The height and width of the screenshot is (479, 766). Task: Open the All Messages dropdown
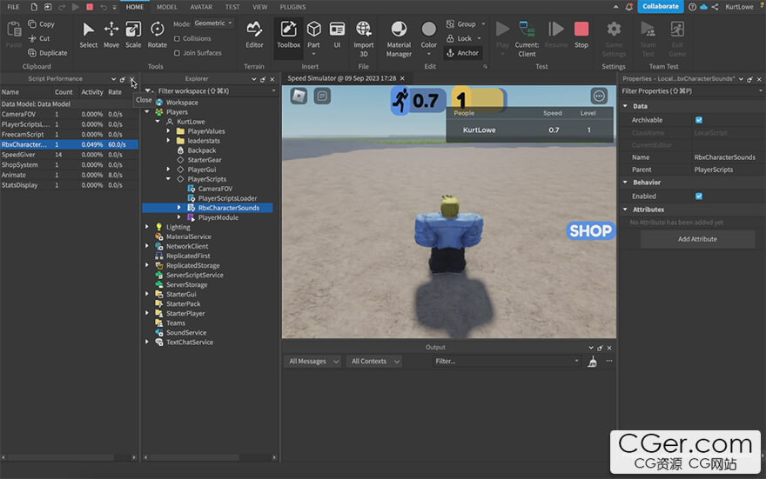pyautogui.click(x=313, y=362)
